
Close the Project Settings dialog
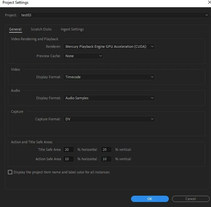pos(209,3)
